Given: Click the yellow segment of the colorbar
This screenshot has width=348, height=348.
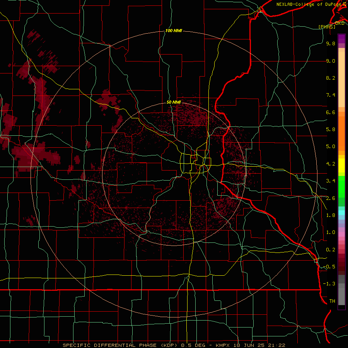Looking at the screenshot, I should coord(341,165).
